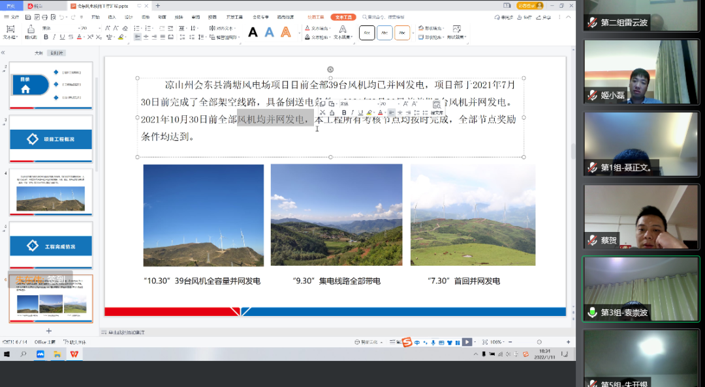Expand the numbered list options dropdown
This screenshot has height=387, width=705.
pos(154,28)
